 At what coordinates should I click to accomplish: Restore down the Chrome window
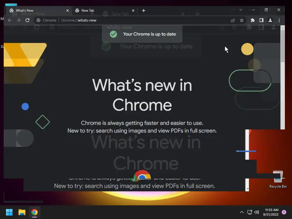(266, 10)
